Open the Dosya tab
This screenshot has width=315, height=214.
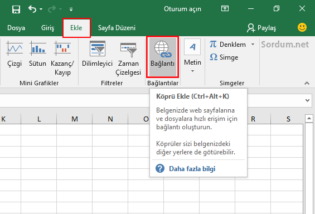click(x=16, y=28)
